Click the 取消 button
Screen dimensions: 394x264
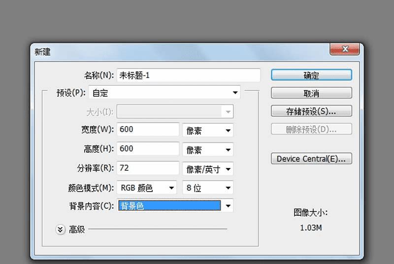pos(311,93)
